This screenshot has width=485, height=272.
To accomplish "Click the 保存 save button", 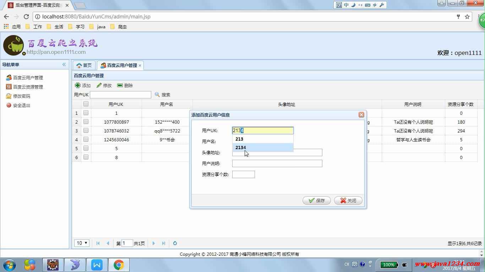I will [x=317, y=200].
